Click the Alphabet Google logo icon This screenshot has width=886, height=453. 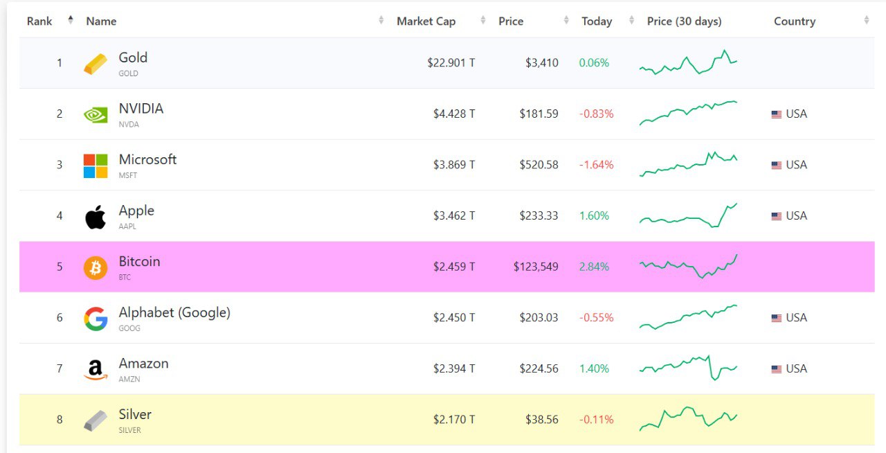(96, 319)
